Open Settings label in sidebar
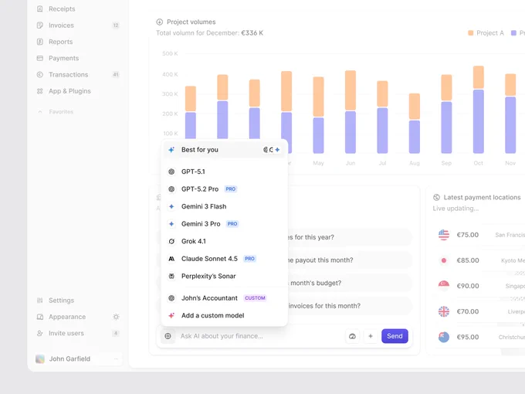 pos(61,301)
